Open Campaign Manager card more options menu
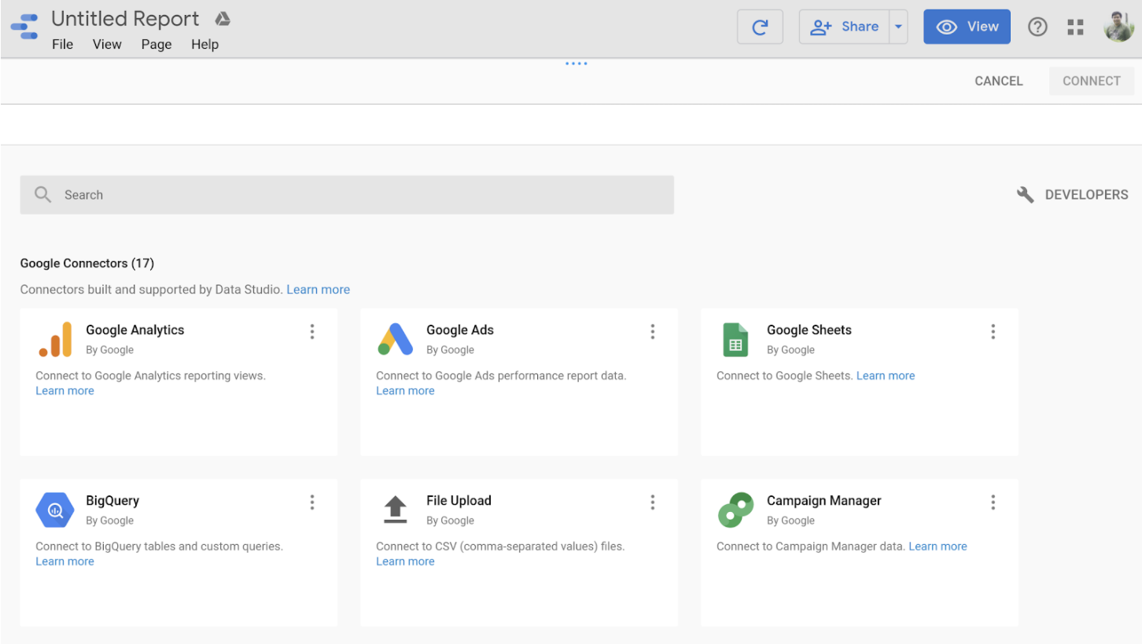The height and width of the screenshot is (644, 1142). coord(993,502)
